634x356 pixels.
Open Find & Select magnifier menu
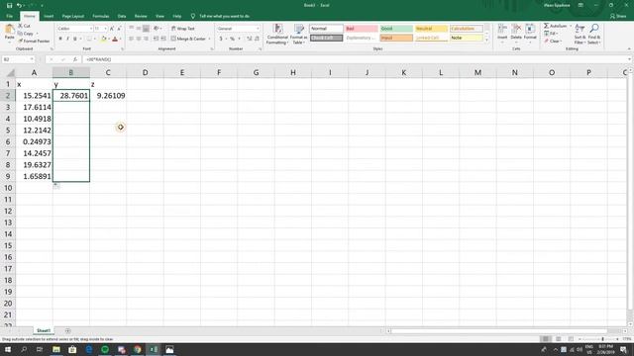click(594, 34)
